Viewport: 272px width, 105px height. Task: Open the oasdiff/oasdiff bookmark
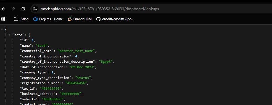point(115,19)
